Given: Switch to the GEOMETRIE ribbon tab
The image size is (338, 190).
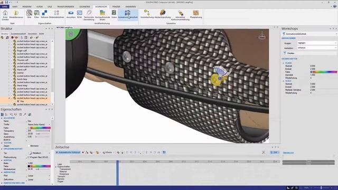Looking at the screenshot, I should point(84,7).
